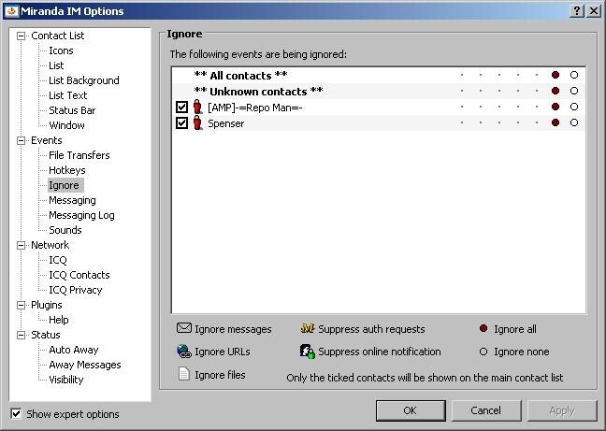Collapse the Contact List tree node
Image resolution: width=606 pixels, height=431 pixels.
pos(21,36)
